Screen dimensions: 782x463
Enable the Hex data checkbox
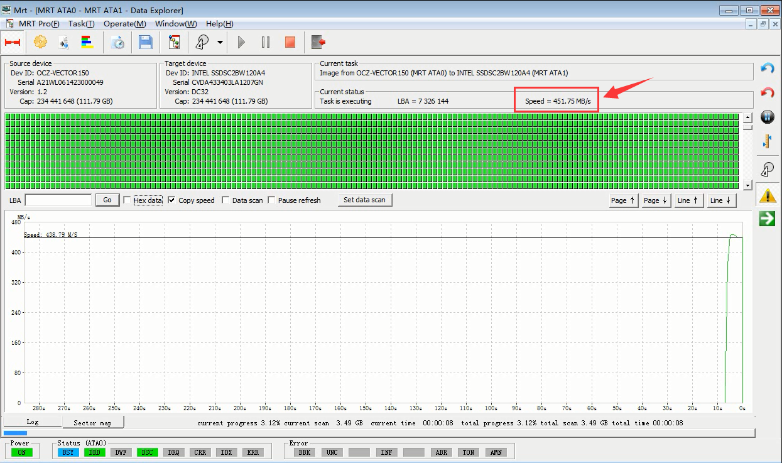click(x=128, y=200)
